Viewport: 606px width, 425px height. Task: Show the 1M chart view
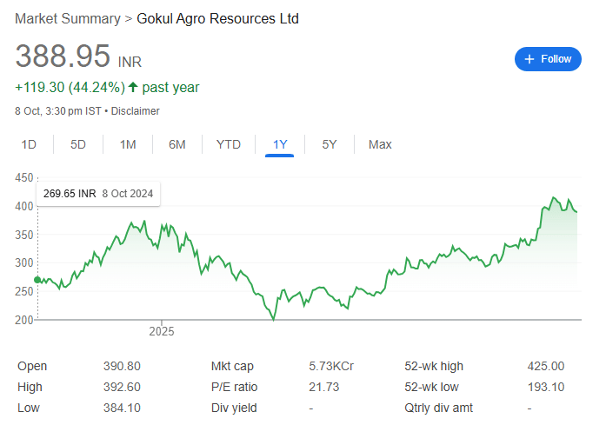tap(128, 144)
